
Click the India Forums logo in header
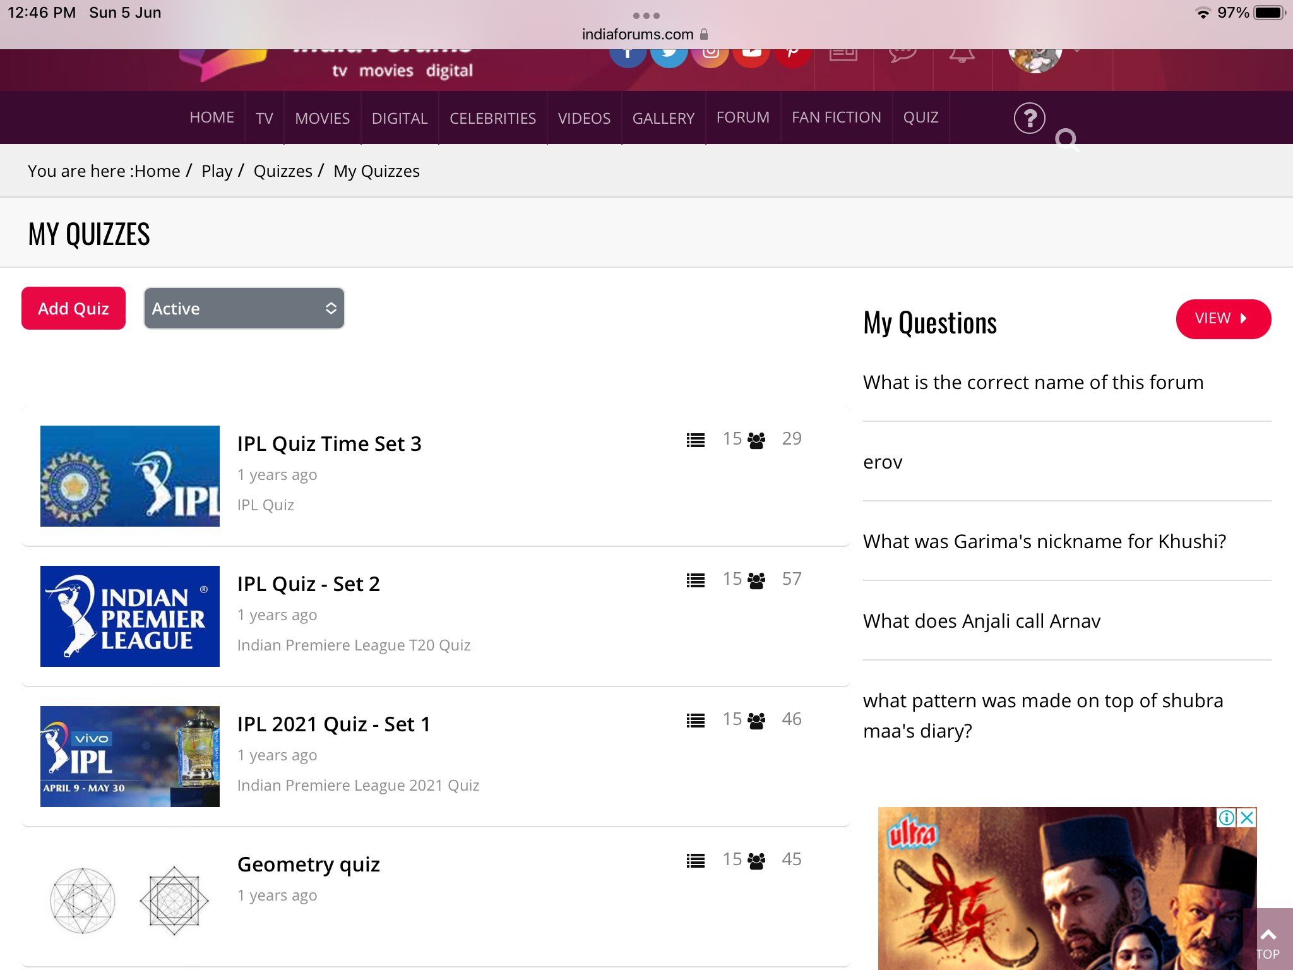[326, 64]
